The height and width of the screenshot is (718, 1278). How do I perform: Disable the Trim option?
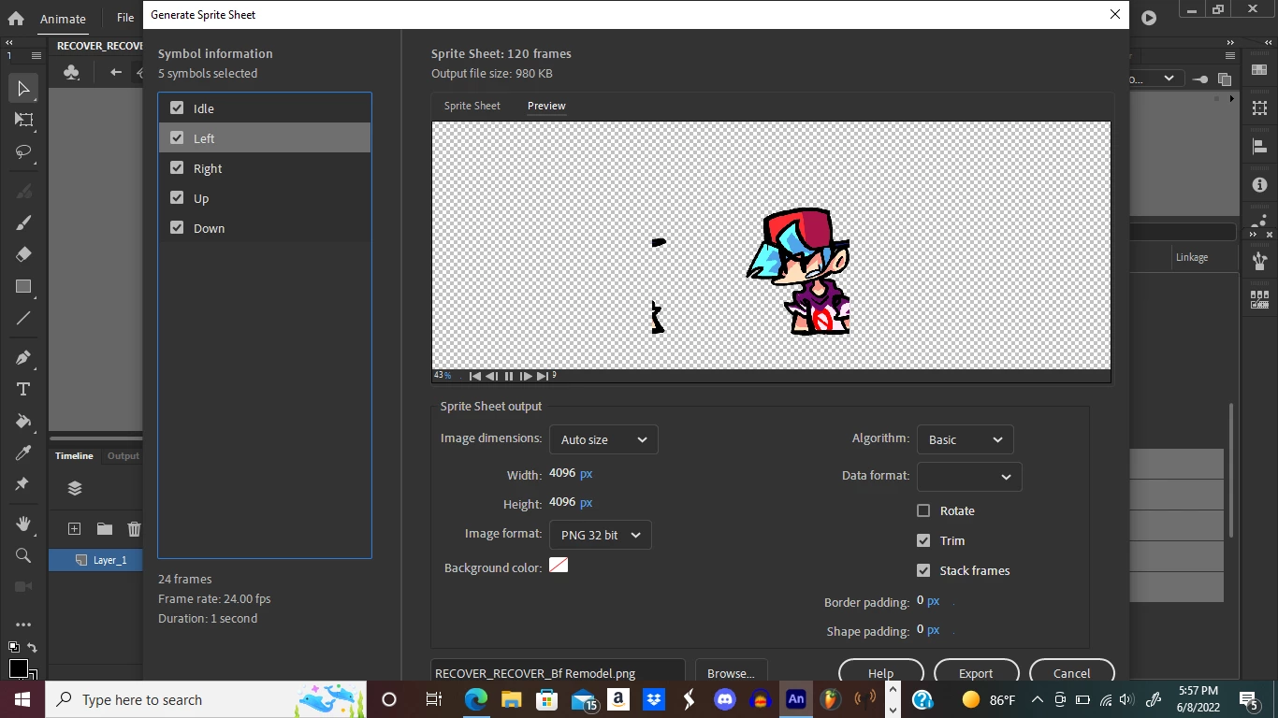coord(923,540)
